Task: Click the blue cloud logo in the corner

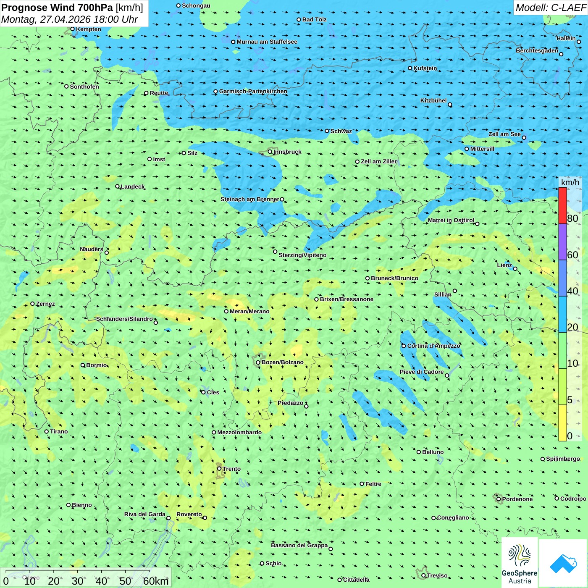Action: coord(563,563)
